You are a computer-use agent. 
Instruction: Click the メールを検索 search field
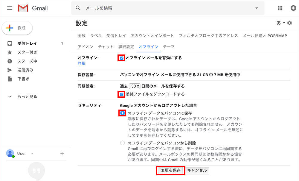click(x=167, y=8)
